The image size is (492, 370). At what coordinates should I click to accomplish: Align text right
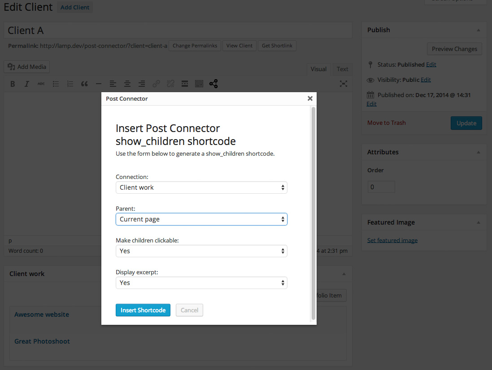tap(142, 84)
